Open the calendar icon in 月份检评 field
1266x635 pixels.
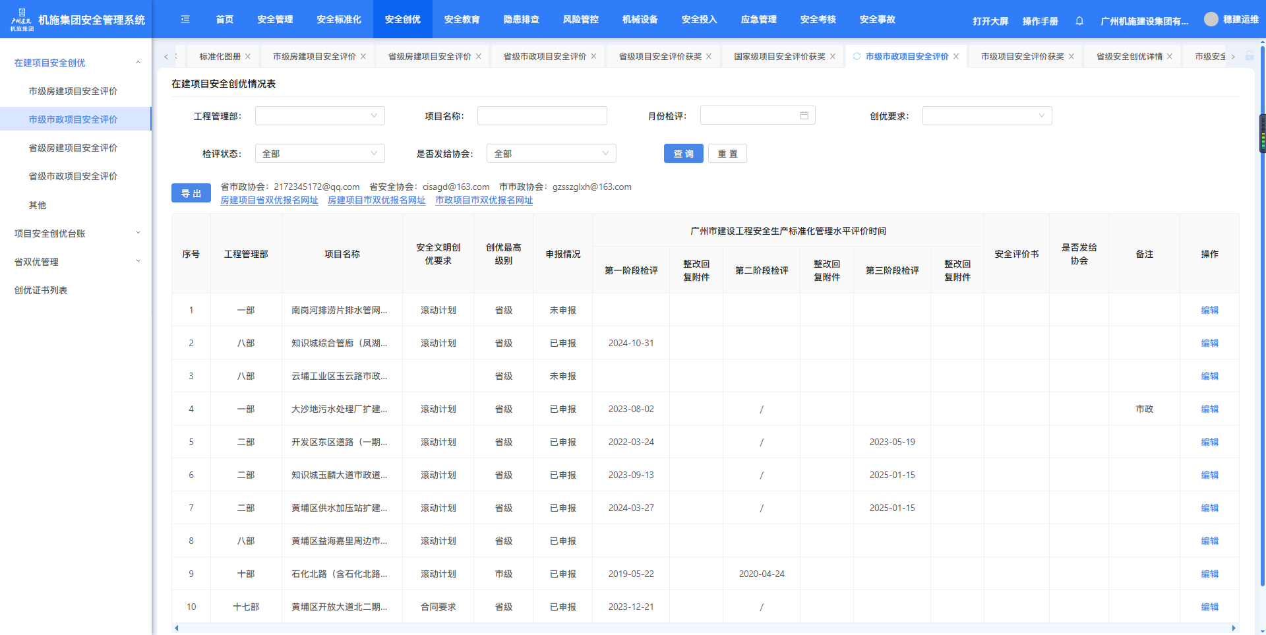(x=804, y=115)
